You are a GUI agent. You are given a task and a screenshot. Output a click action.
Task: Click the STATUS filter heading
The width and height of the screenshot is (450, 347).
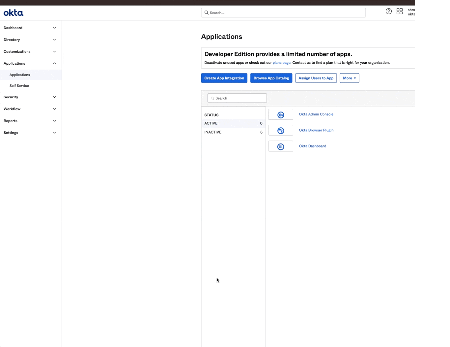(211, 115)
